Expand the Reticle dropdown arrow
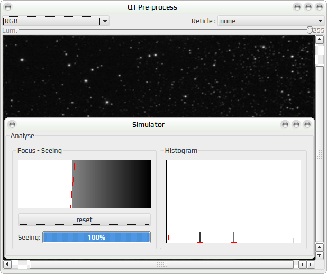This screenshot has height=274, width=327. [x=320, y=21]
